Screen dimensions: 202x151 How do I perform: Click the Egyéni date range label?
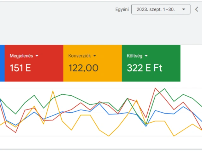pos(122,9)
